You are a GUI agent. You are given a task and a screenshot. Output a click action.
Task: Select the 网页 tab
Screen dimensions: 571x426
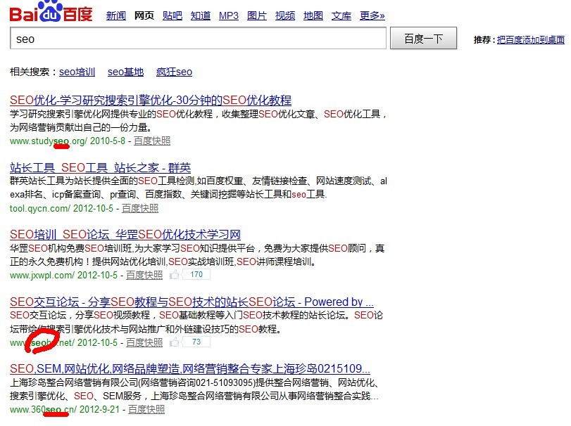click(x=144, y=15)
